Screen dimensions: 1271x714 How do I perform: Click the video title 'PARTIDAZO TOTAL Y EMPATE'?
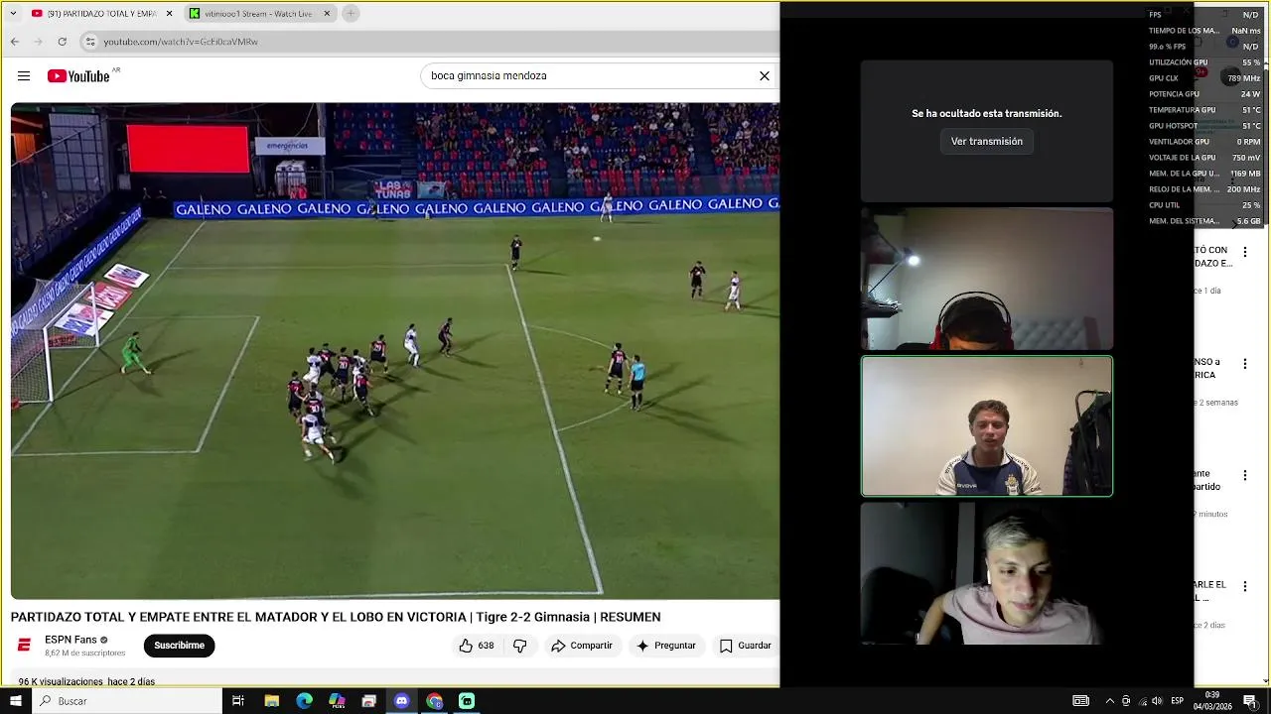click(x=336, y=617)
